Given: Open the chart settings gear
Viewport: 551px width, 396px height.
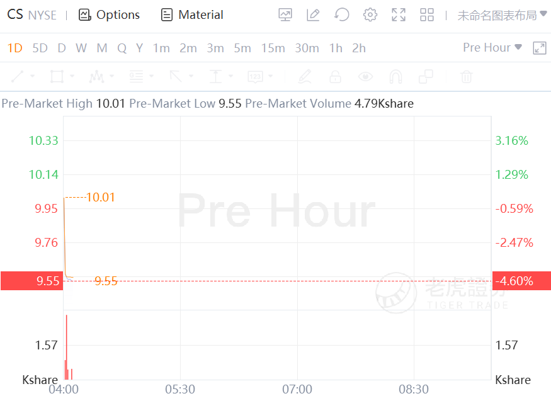Looking at the screenshot, I should click(370, 14).
